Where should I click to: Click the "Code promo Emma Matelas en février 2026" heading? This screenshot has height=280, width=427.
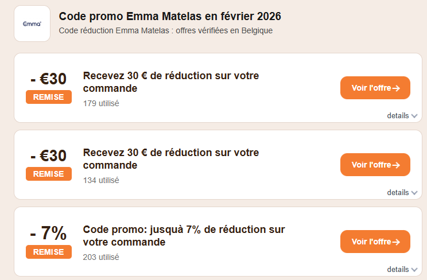170,16
